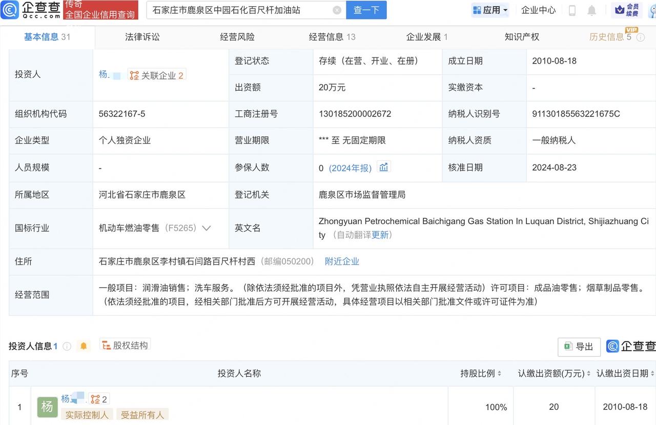
Task: Click the bell icon beside 投资人信息
Action: click(x=84, y=346)
